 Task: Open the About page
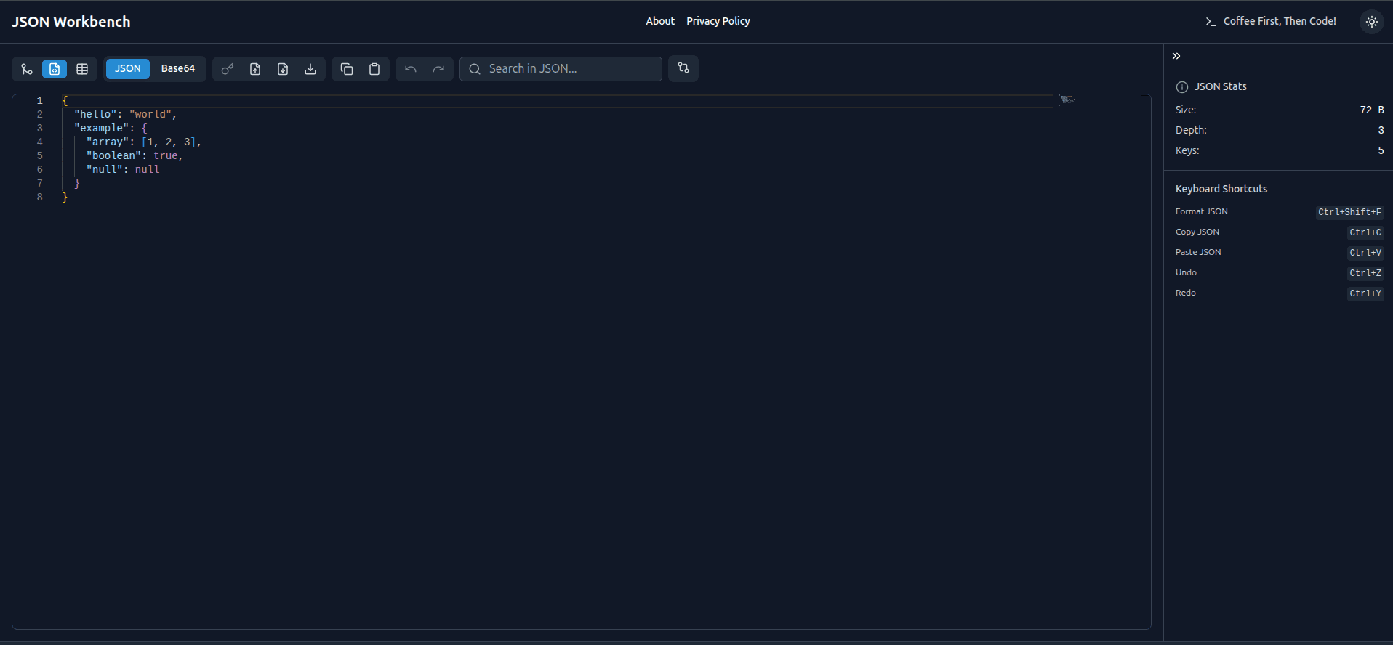click(x=660, y=21)
